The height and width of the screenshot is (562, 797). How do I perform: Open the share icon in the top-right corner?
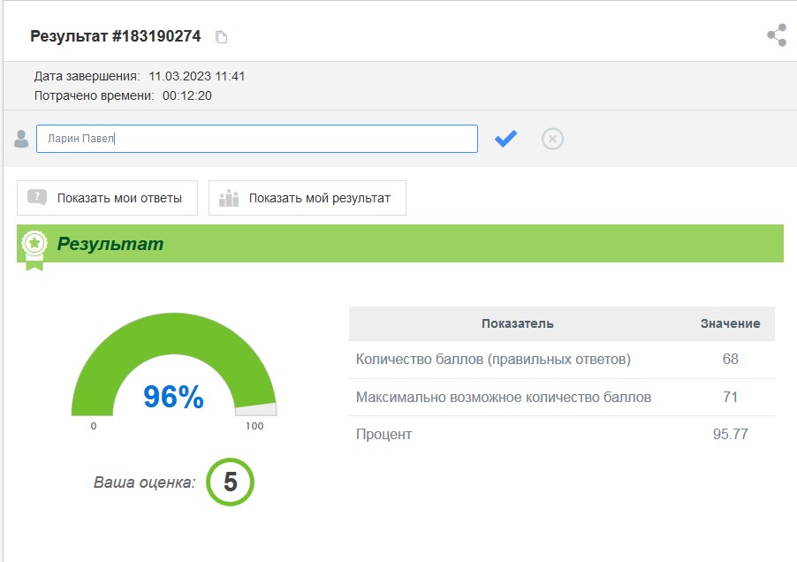[x=777, y=35]
